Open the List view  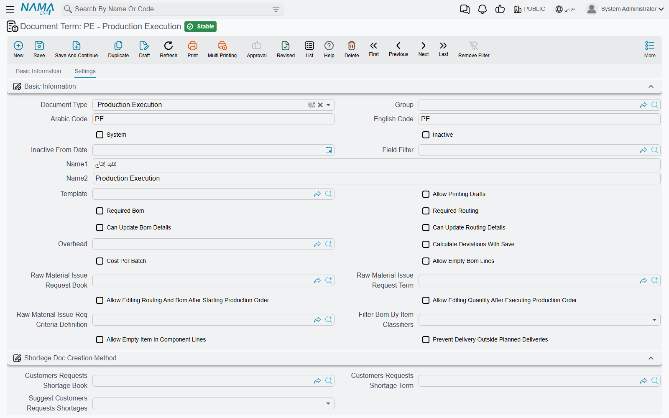coord(309,49)
